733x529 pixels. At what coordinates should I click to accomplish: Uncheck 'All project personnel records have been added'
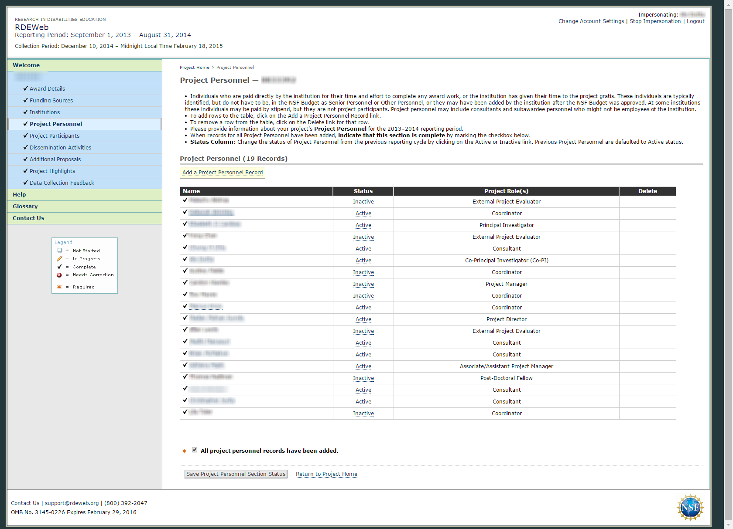pyautogui.click(x=195, y=450)
